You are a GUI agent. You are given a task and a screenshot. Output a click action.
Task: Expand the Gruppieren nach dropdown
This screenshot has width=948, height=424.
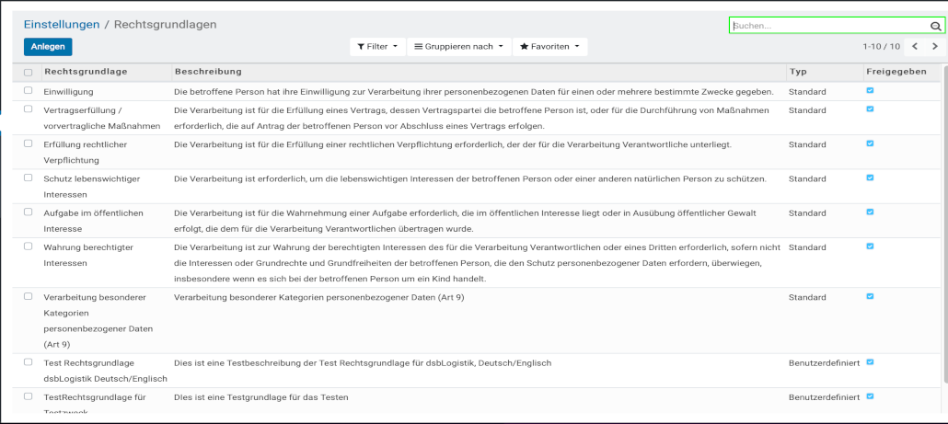[x=458, y=46]
